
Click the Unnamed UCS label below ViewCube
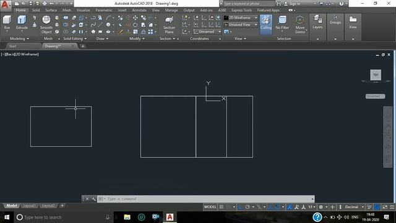click(375, 97)
